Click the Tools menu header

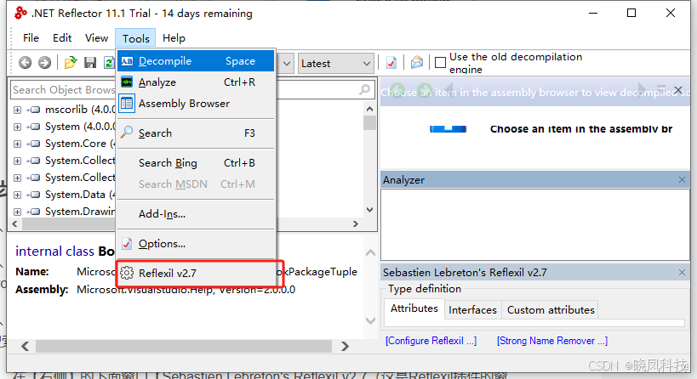[x=135, y=38]
